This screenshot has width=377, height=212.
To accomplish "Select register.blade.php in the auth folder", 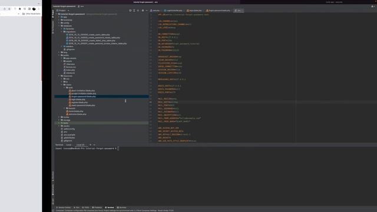I will click(78, 102).
